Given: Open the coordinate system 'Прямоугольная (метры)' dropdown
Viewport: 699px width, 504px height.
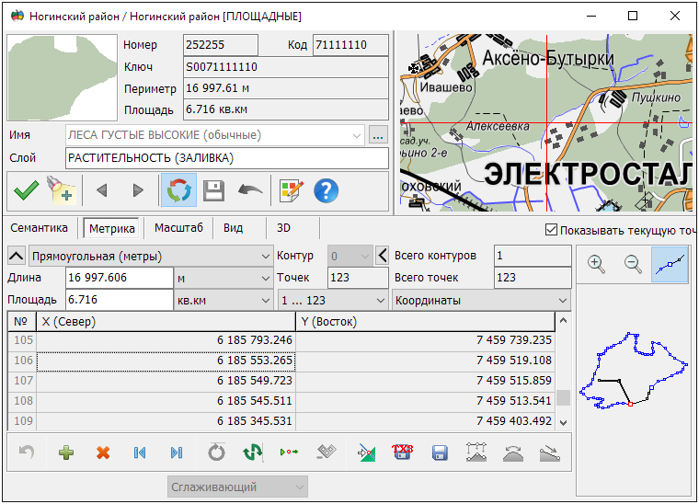Looking at the screenshot, I should 149,255.
